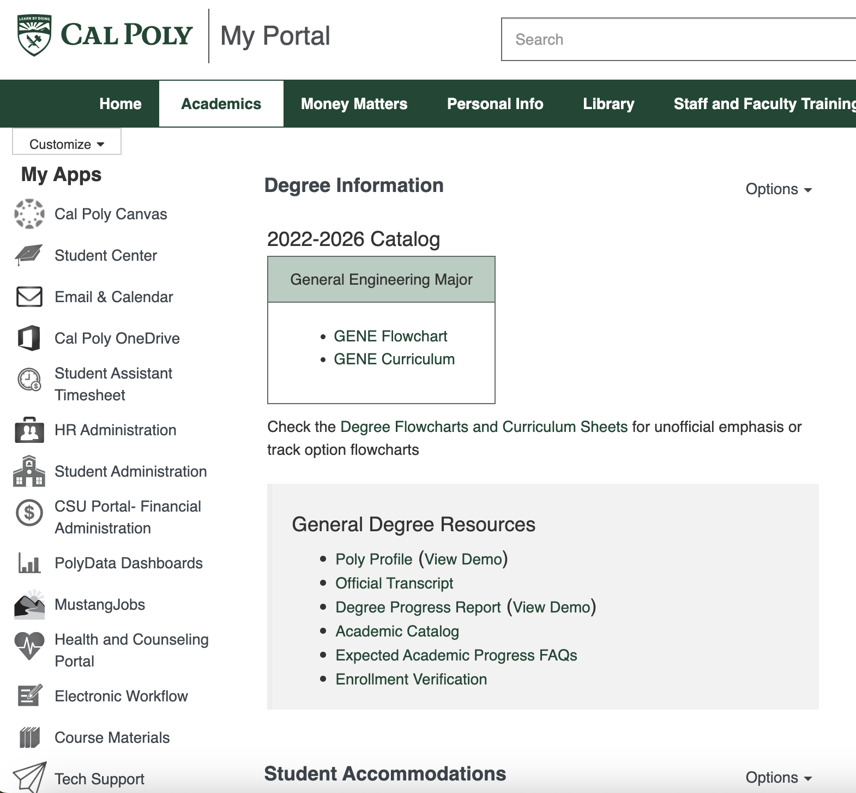Open the Health and Counseling heart icon
Screen dimensions: 856x793
coord(29,646)
